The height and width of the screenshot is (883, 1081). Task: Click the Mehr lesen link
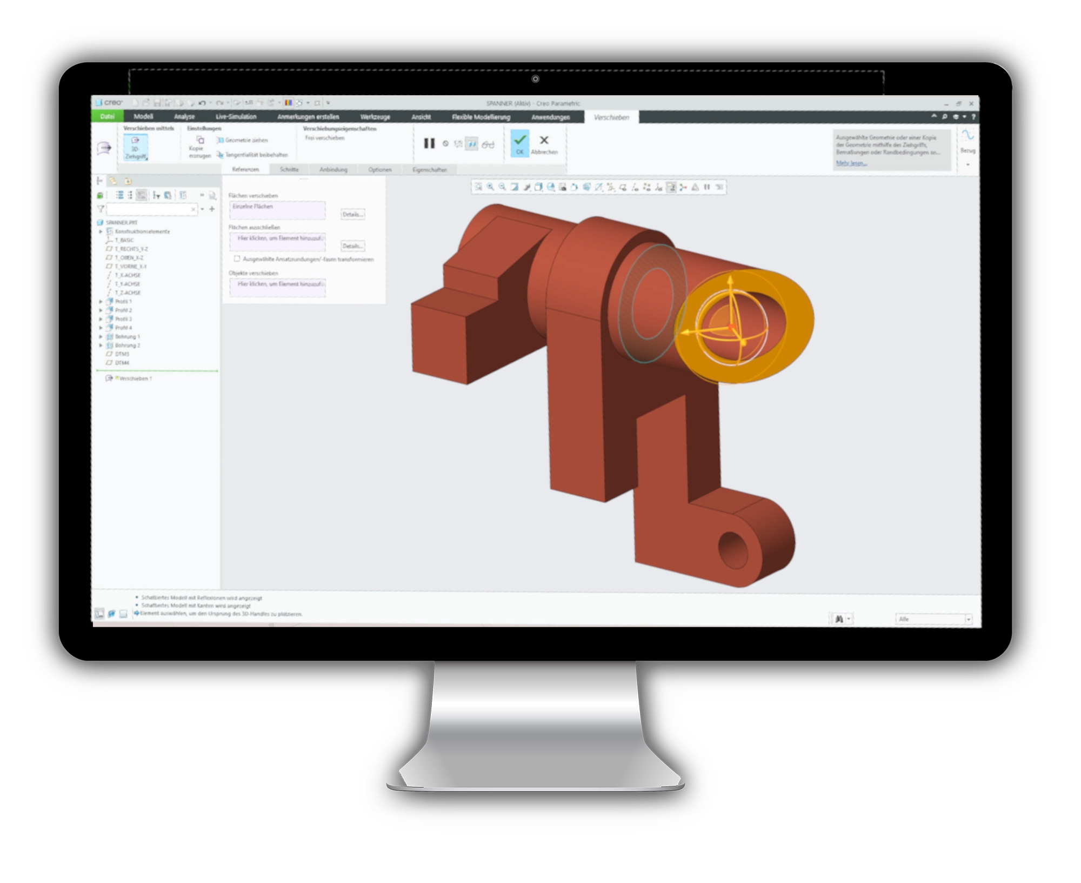851,163
